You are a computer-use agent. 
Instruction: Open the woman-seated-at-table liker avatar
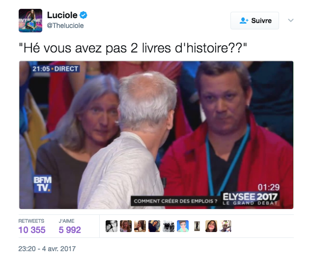(140, 226)
